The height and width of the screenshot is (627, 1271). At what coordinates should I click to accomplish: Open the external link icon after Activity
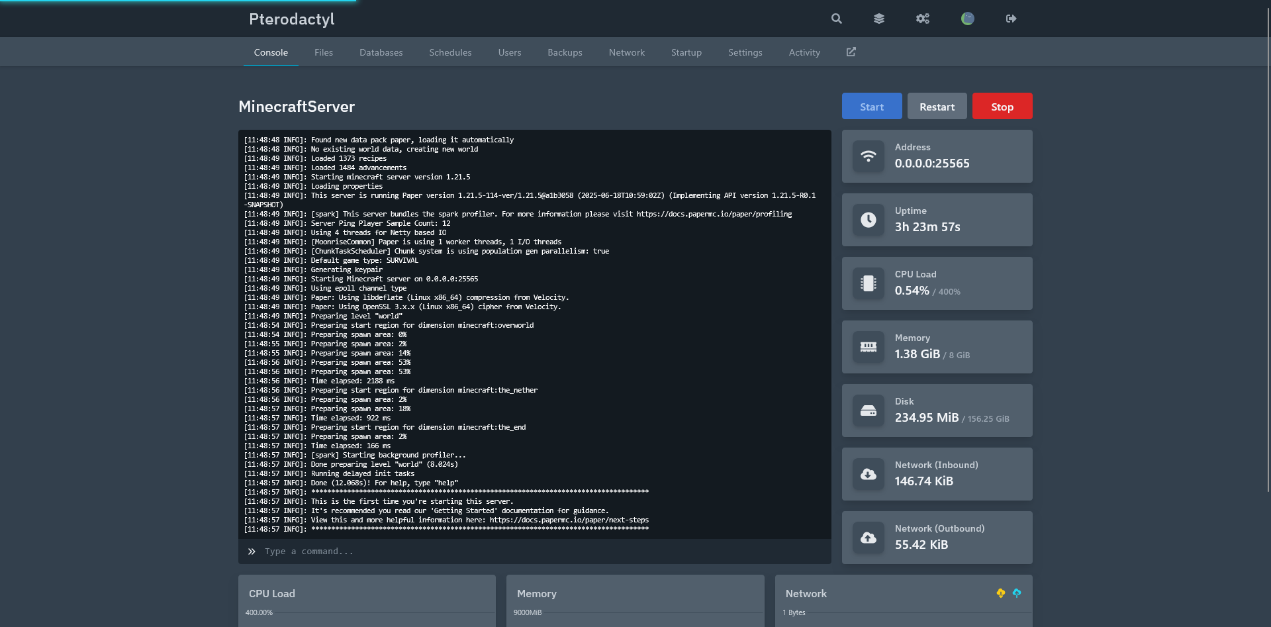coord(851,52)
